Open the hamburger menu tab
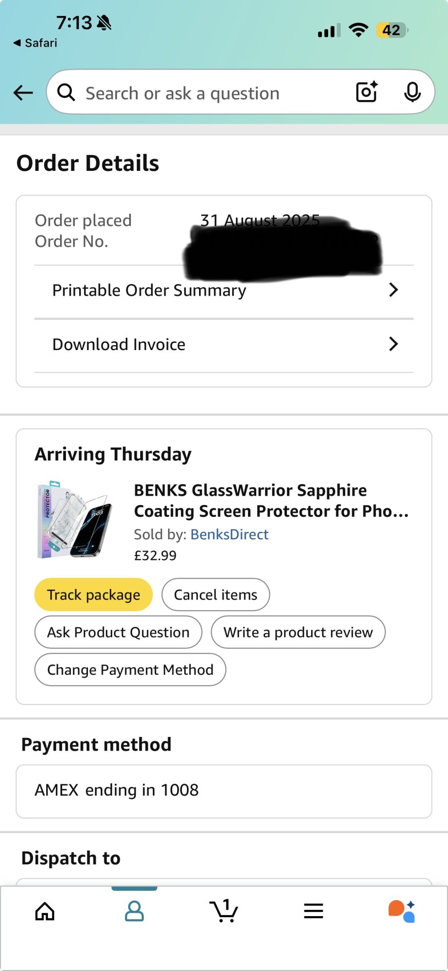 click(314, 911)
